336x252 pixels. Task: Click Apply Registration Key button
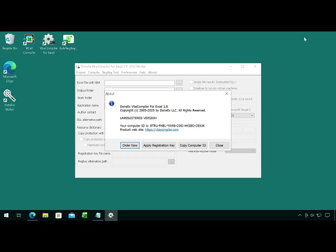pyautogui.click(x=159, y=145)
